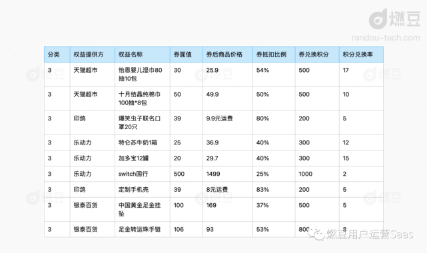Click 乐动力 in the 加多宝12罐 row
This screenshot has width=427, height=253.
click(x=83, y=158)
